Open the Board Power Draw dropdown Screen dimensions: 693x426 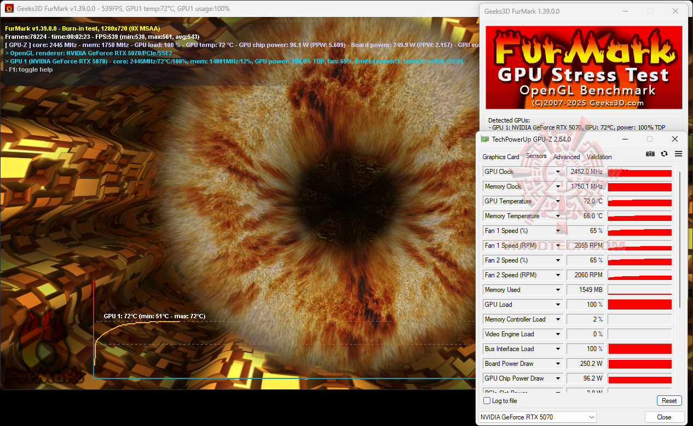(x=558, y=364)
